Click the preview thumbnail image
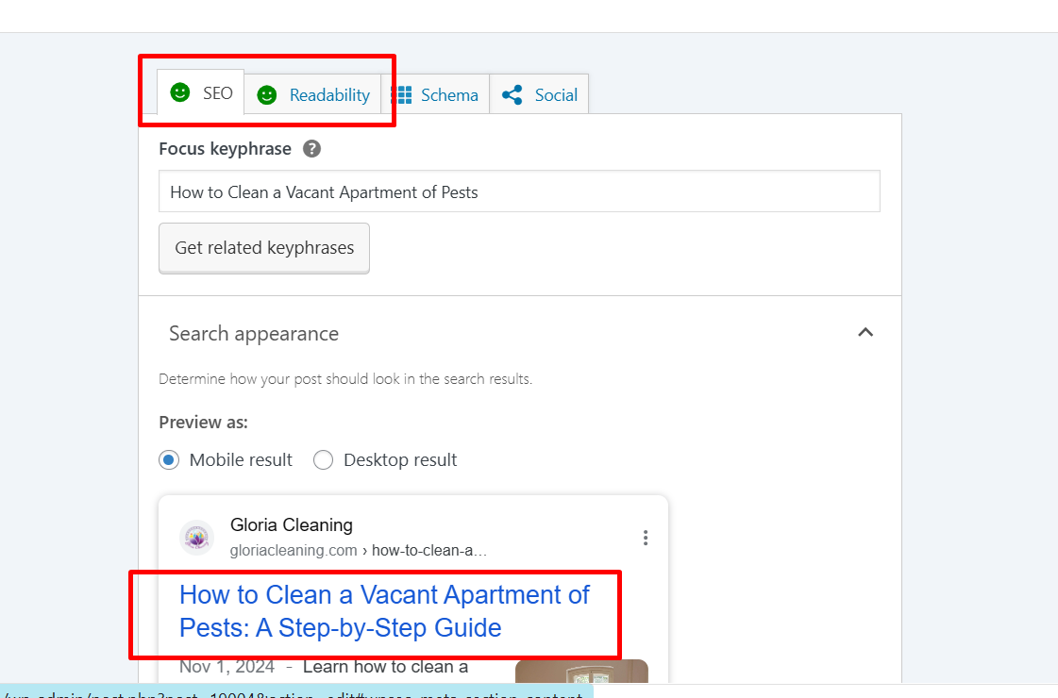Viewport: 1058px width, 698px height. point(581,671)
